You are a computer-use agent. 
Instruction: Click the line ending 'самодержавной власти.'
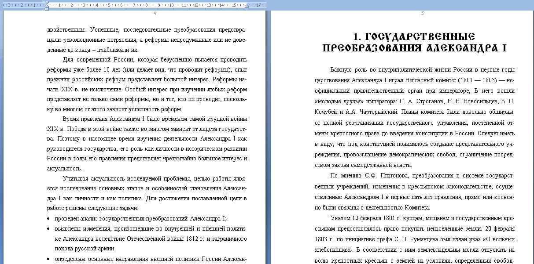click(x=363, y=165)
